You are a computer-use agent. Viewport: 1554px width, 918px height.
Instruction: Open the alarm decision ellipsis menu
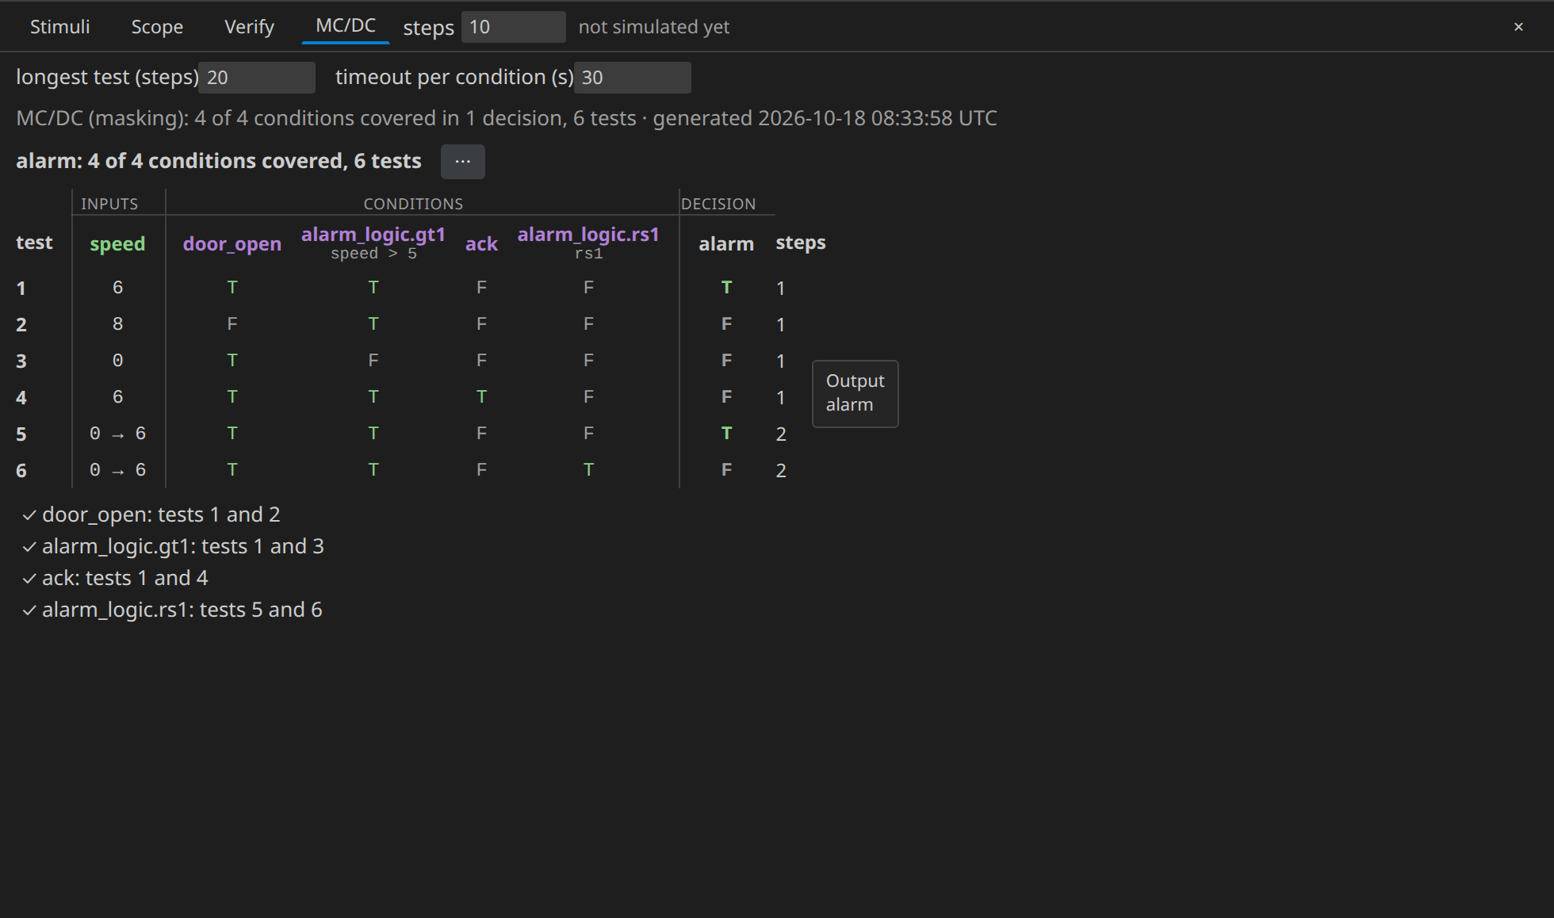[463, 161]
